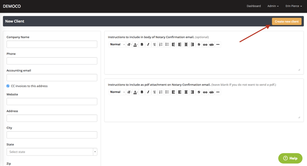
Task: Open font size dropdown in pdf attachment editor
Action: (129, 92)
